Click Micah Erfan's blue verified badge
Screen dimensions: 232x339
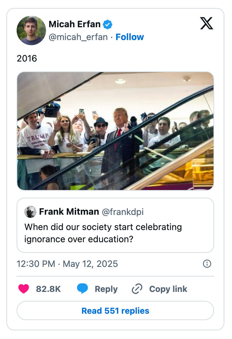(108, 24)
